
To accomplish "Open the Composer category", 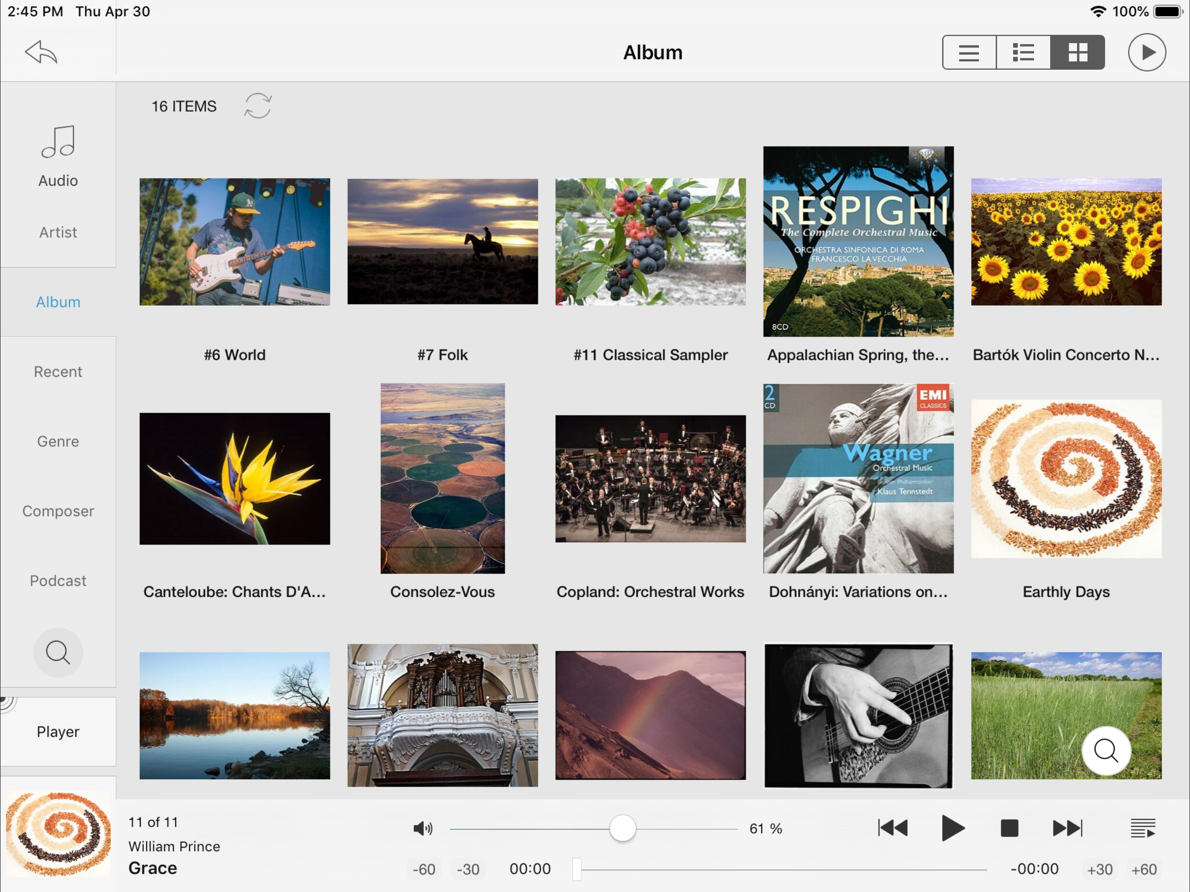I will (58, 511).
